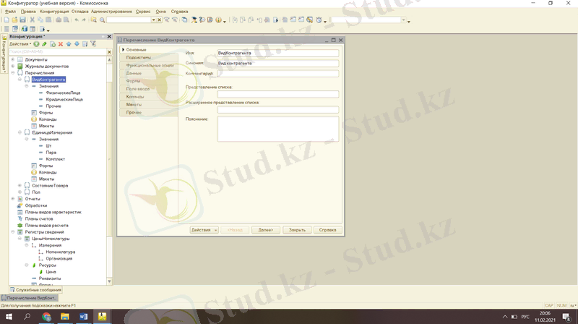Switch to the Прочее tab
Image resolution: width=578 pixels, height=324 pixels.
point(149,112)
